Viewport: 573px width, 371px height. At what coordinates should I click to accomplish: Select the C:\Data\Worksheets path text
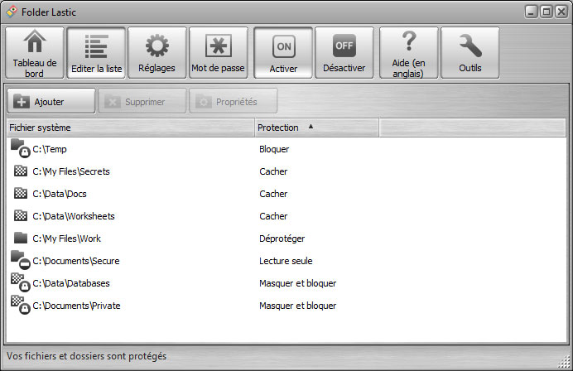[74, 216]
